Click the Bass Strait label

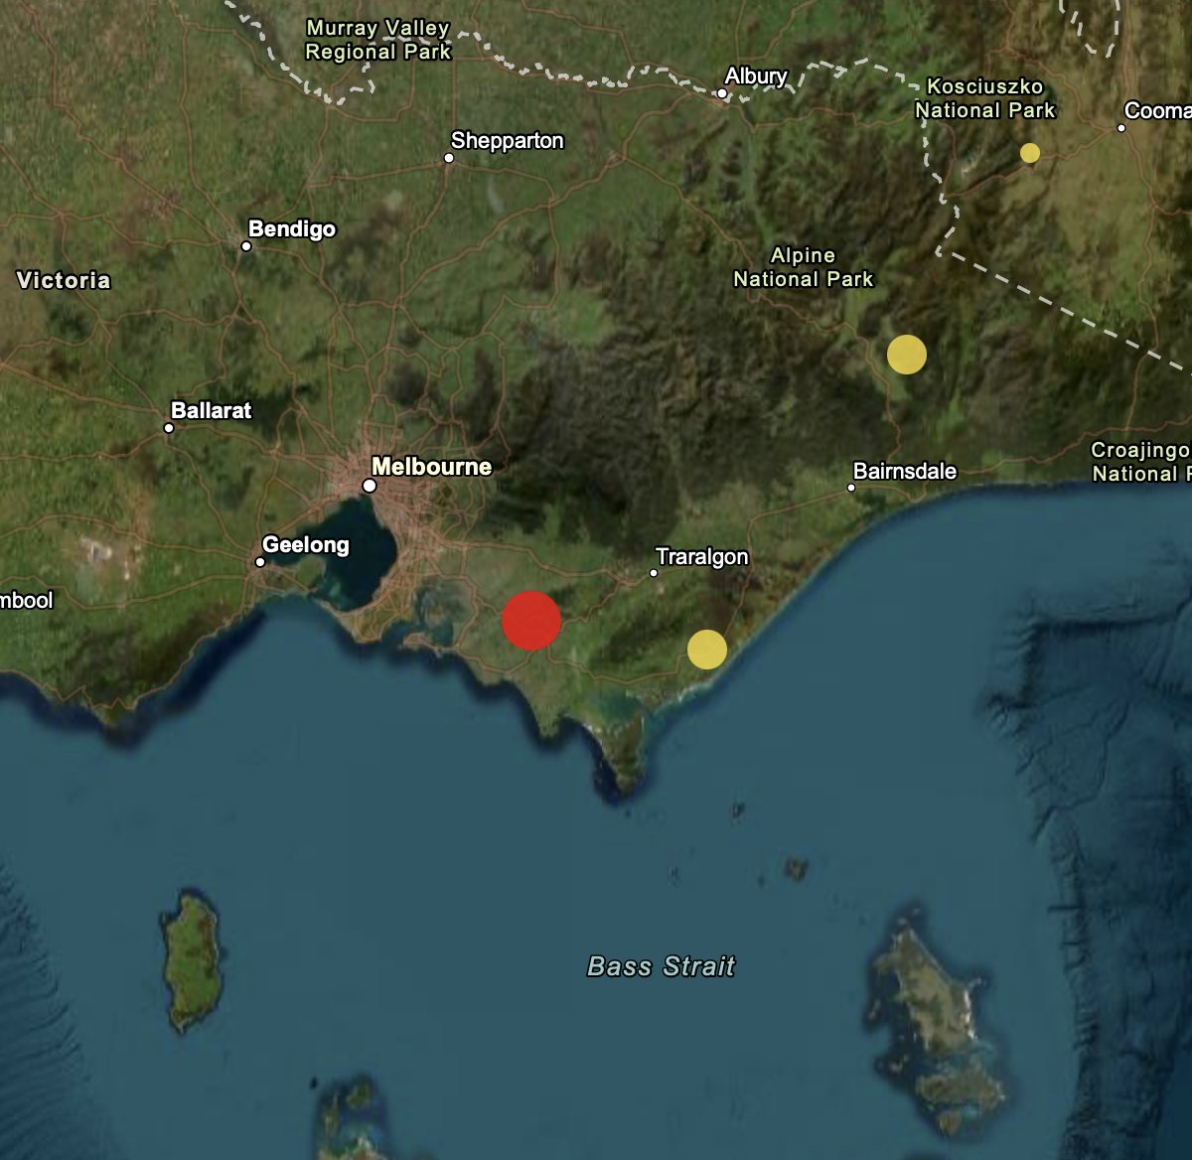(662, 966)
